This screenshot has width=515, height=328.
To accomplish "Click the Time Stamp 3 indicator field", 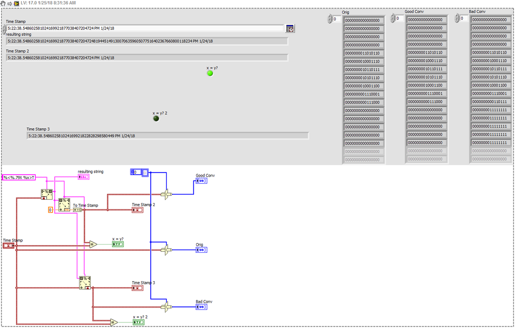I will click(168, 135).
